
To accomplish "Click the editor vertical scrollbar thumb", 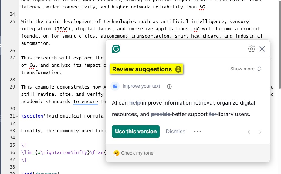I will click(279, 45).
